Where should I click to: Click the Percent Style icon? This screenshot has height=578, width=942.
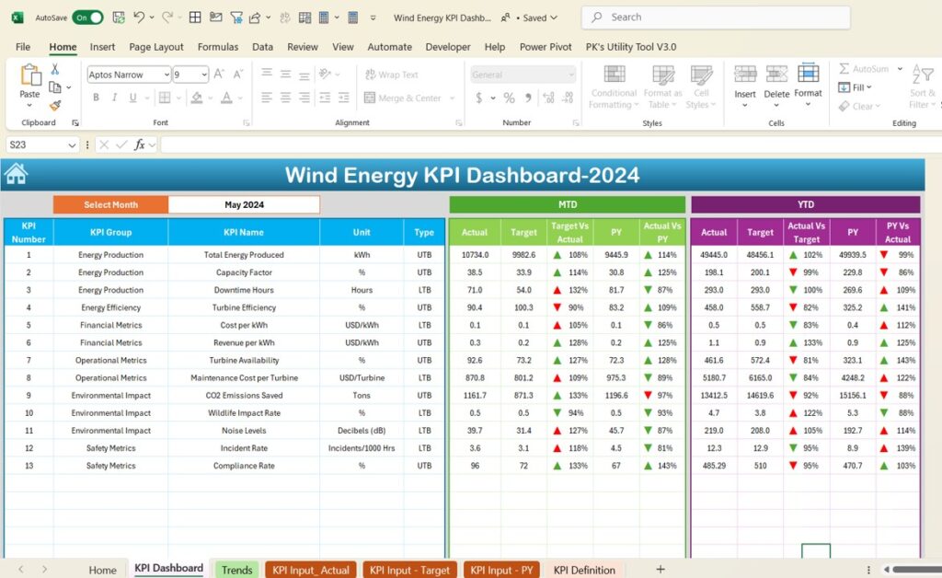tap(509, 98)
